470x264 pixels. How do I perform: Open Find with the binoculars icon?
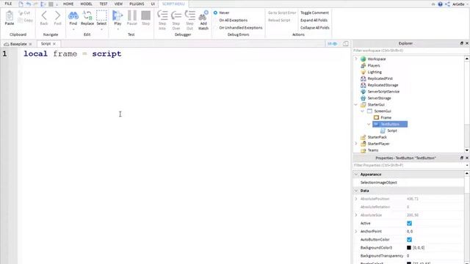pyautogui.click(x=73, y=15)
